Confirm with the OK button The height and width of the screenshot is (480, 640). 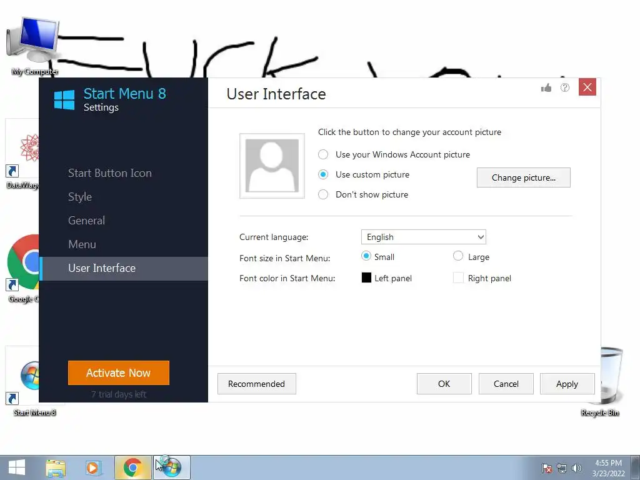[444, 384]
